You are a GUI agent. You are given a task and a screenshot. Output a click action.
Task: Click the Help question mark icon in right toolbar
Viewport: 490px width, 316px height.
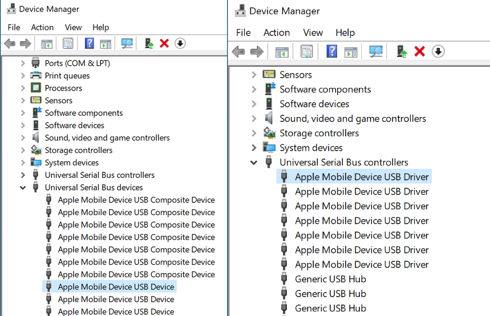(331, 51)
